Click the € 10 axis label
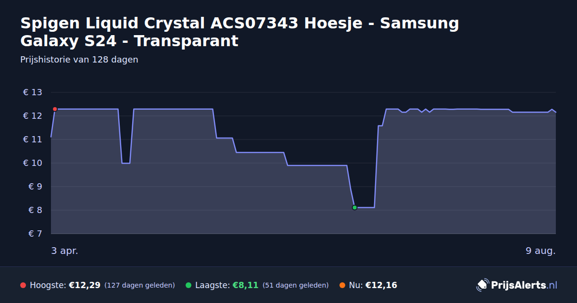Screen dimensions: 577x303 point(33,163)
